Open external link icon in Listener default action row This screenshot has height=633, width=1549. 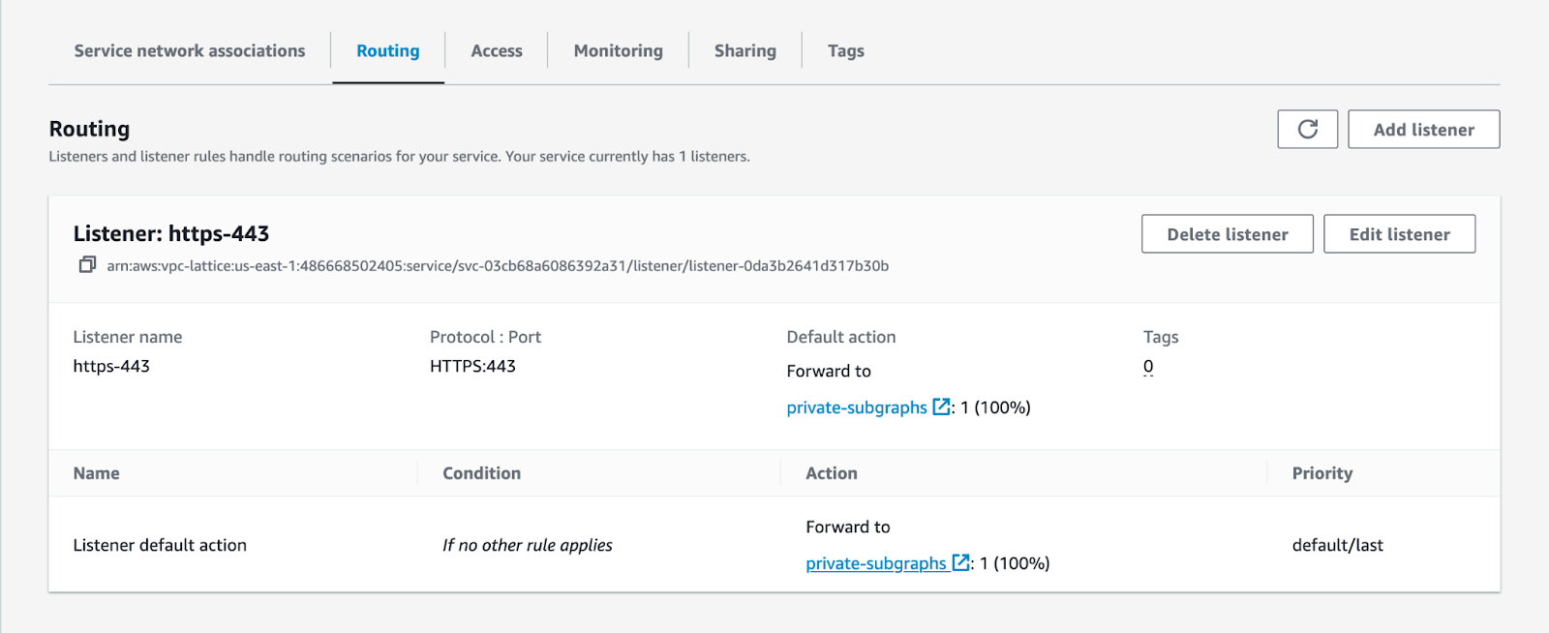pyautogui.click(x=960, y=562)
